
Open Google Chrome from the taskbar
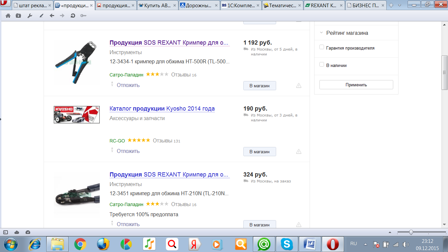coord(80,244)
